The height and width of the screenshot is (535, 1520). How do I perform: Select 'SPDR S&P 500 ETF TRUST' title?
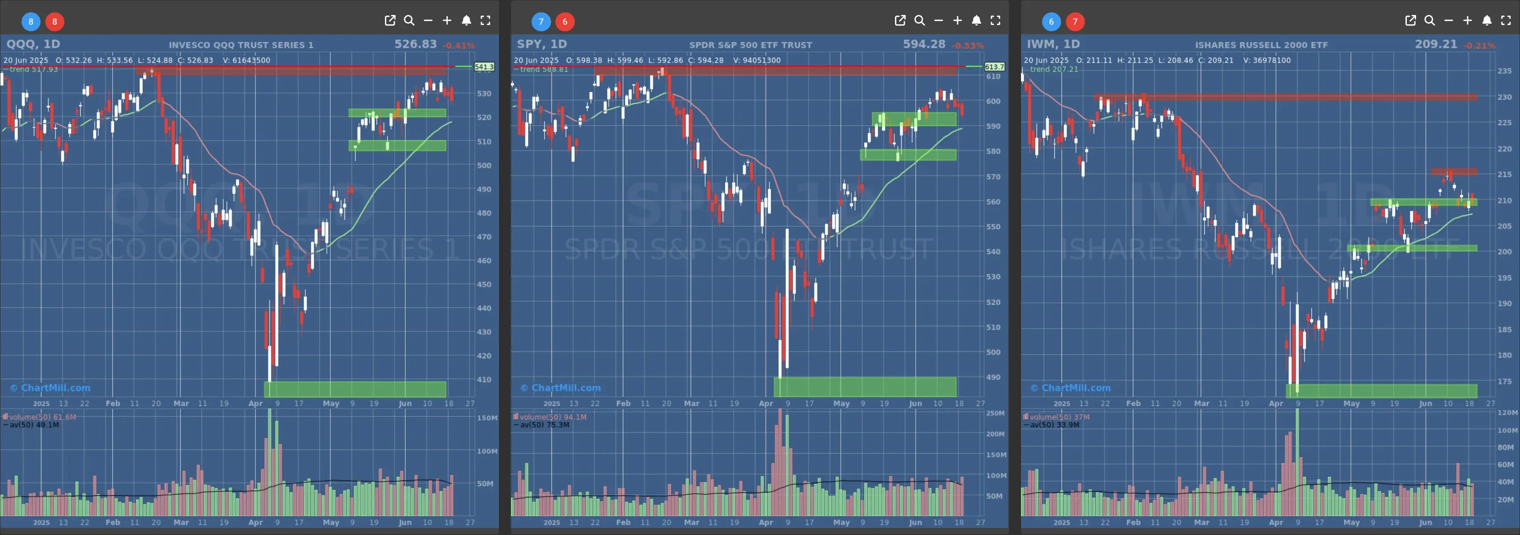751,45
